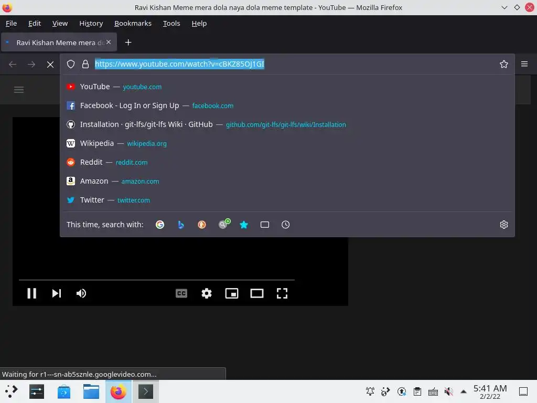The height and width of the screenshot is (403, 537).
Task: Open the Bookmarks menu
Action: [133, 23]
